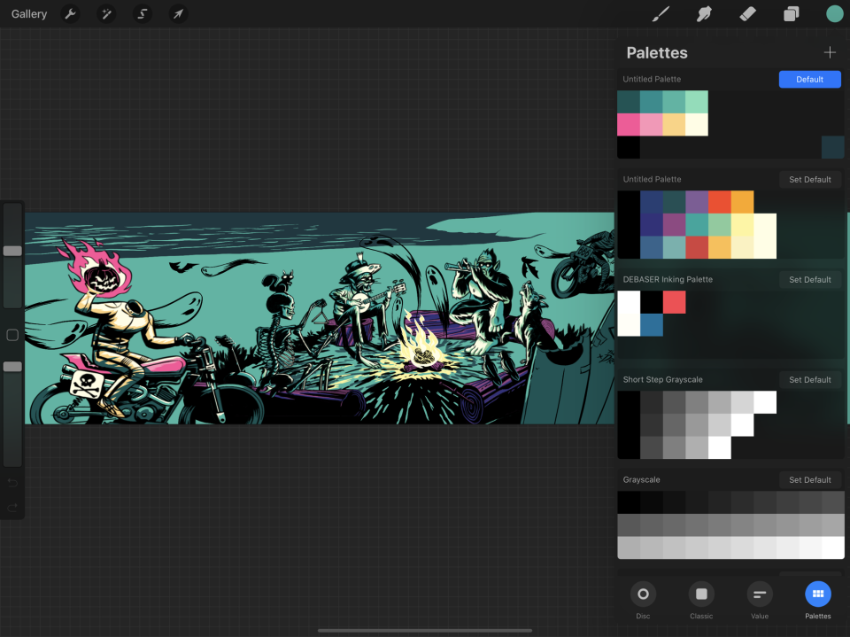The width and height of the screenshot is (850, 637).
Task: Pick magenta-purple swatch in second Untitled Palette
Action: click(x=674, y=225)
